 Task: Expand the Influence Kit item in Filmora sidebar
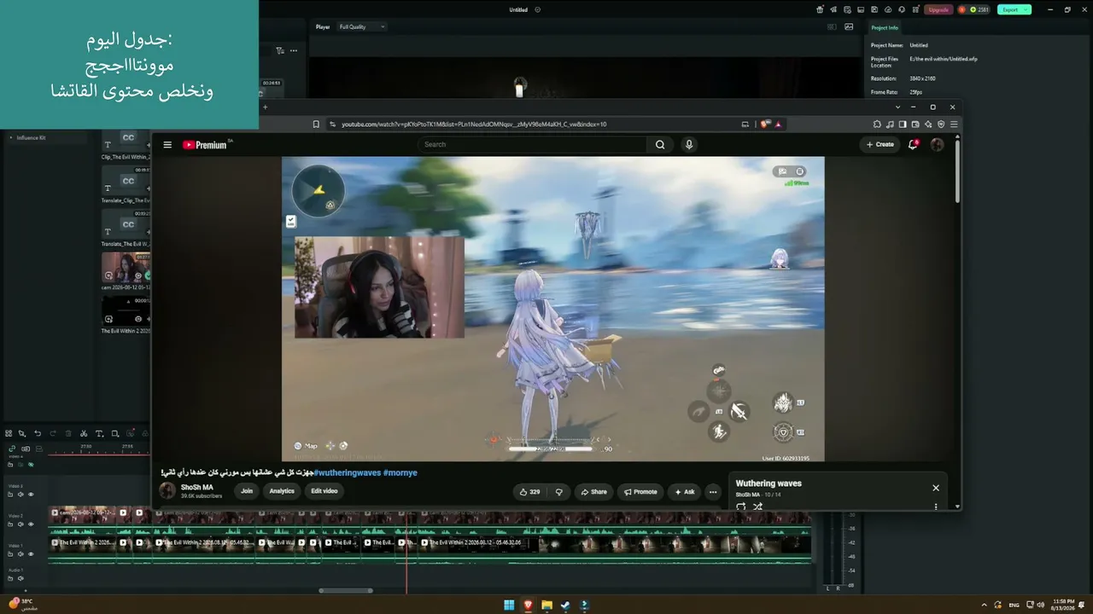click(11, 138)
